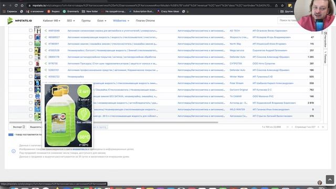Click the enlarged green washer fluid image
This screenshot has height=189, width=336.
[68, 115]
